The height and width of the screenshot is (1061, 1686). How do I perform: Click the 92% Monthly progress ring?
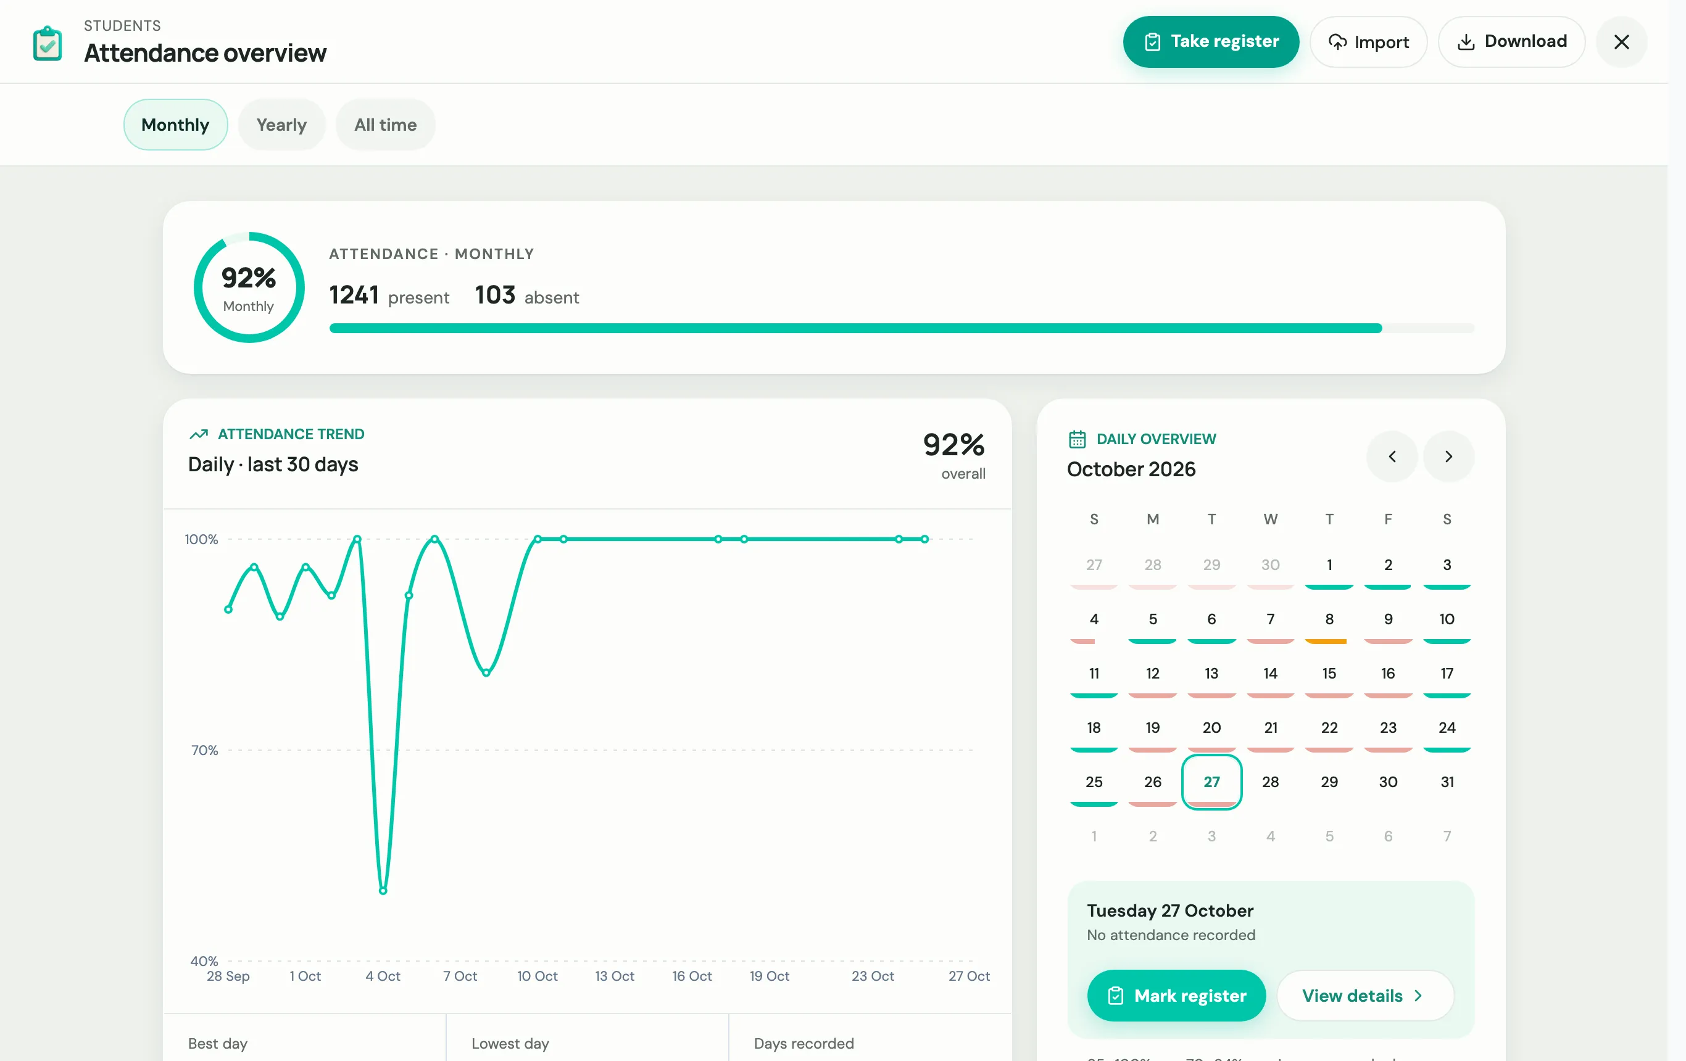(249, 287)
